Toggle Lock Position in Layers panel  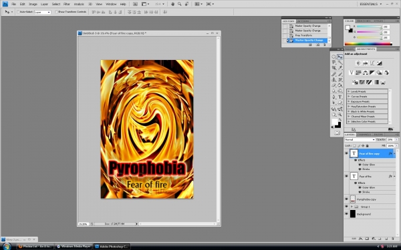(363, 145)
